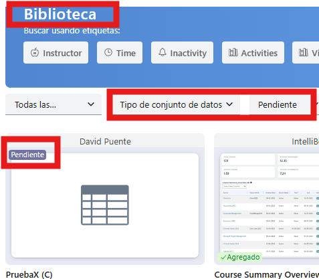Expand Tipo de conjunto de datos dropdown
The width and height of the screenshot is (319, 279).
pos(177,104)
